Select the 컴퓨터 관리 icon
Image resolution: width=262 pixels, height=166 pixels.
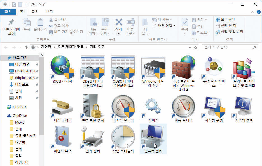click(153, 139)
